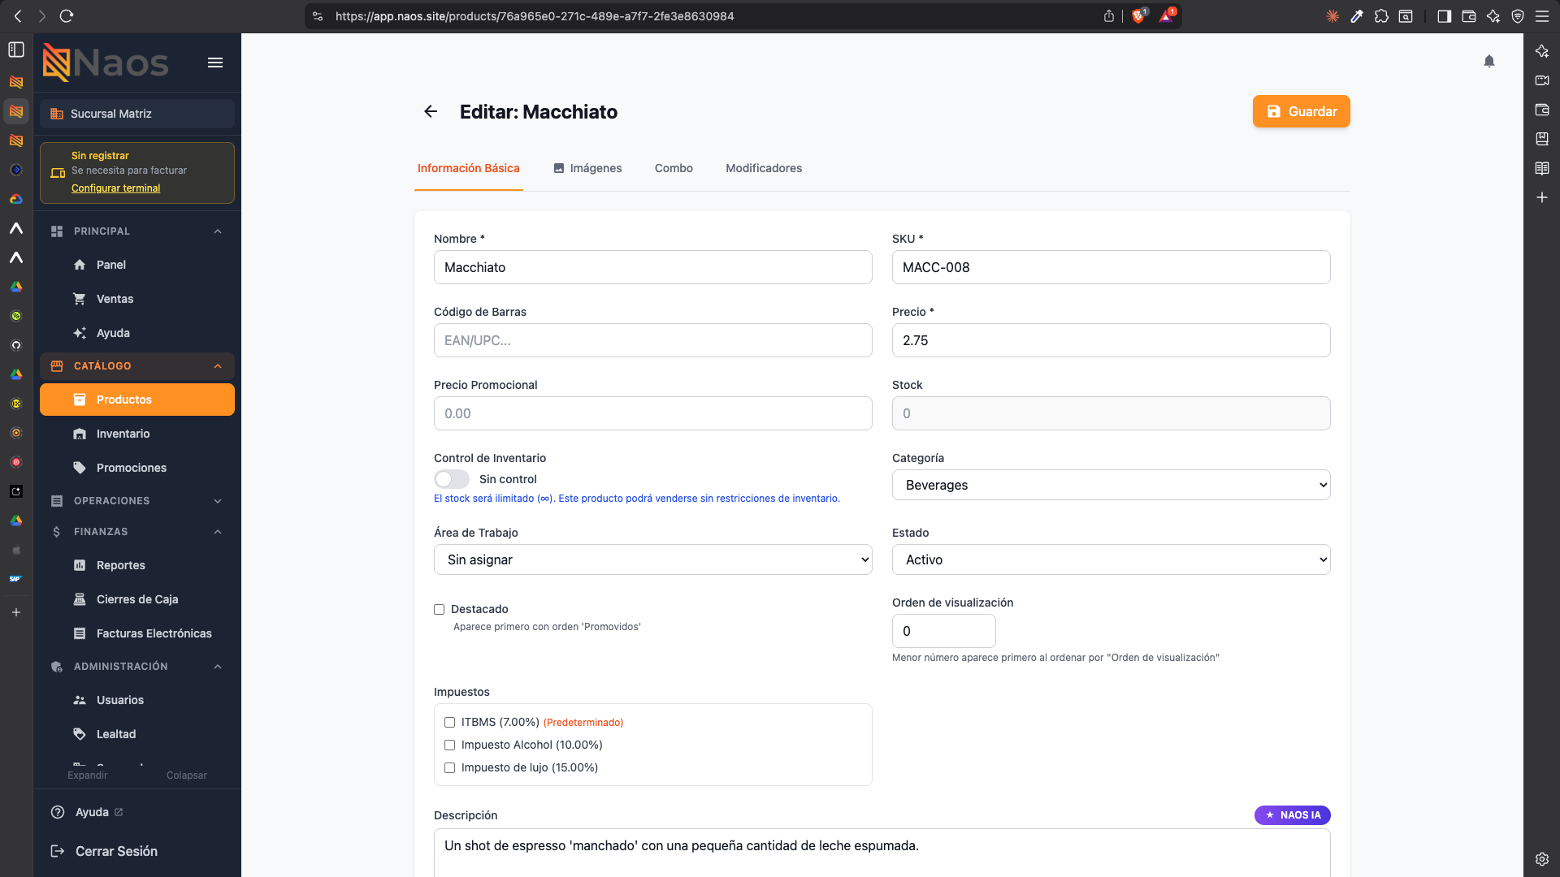Viewport: 1560px width, 877px height.
Task: Click the Inventario warehouse icon
Action: pos(80,434)
